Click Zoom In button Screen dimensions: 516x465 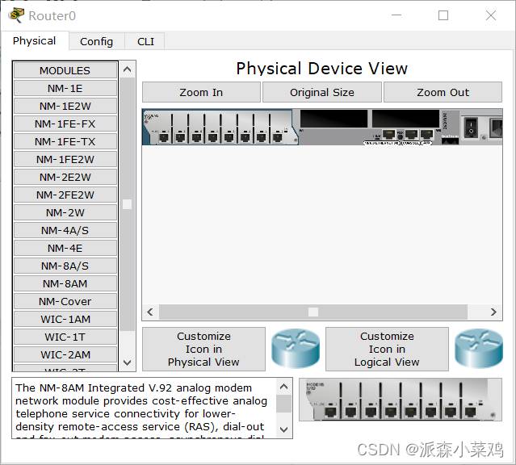[x=201, y=93]
